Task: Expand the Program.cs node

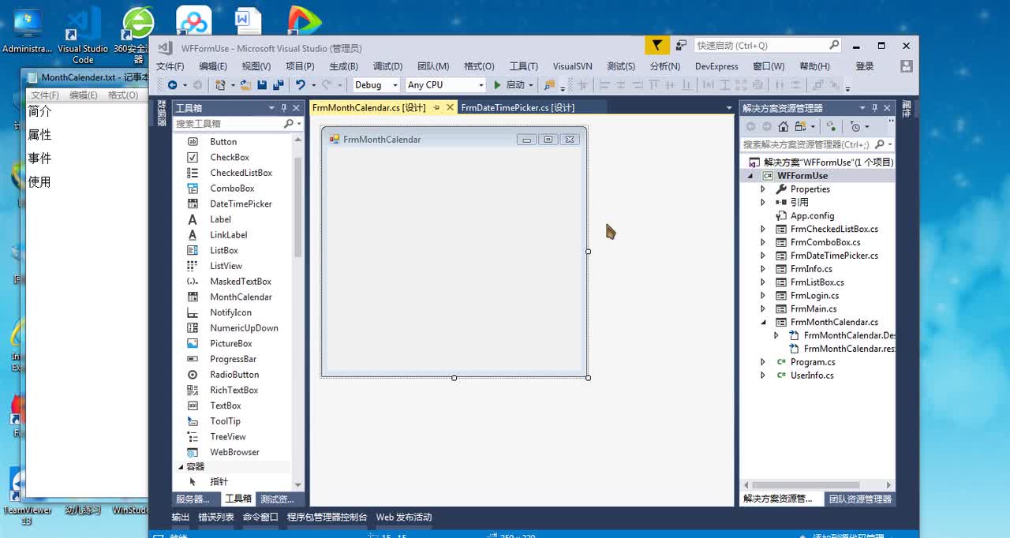Action: point(763,362)
